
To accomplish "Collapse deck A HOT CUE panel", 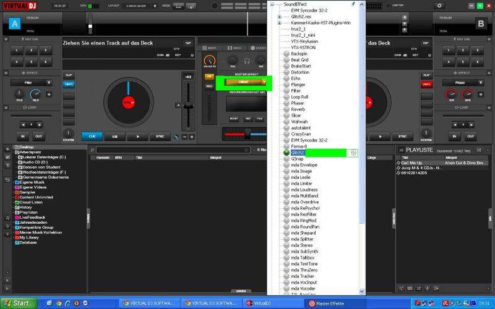I will (x=6, y=39).
